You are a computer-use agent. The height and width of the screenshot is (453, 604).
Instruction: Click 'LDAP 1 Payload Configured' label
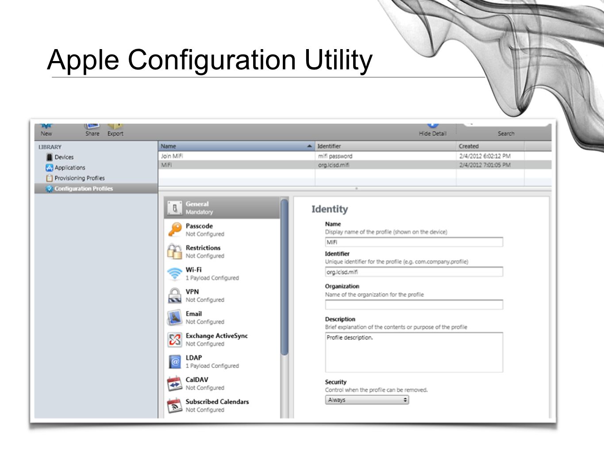[212, 361]
